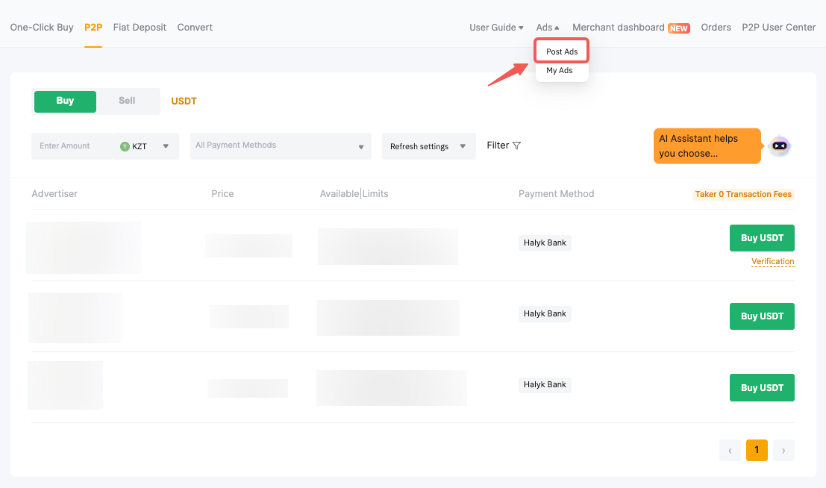
Task: Select My Ads from the Ads menu
Action: tap(560, 70)
